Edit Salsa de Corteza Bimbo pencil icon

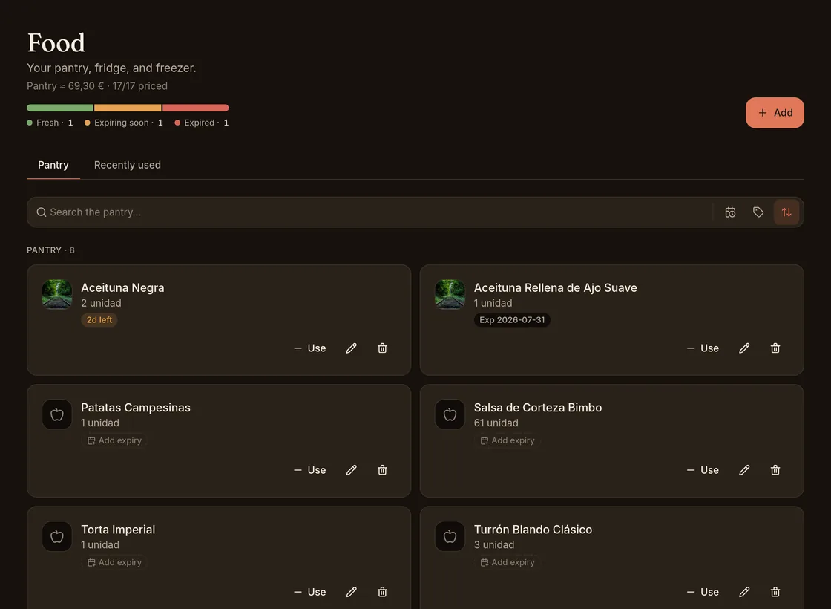(x=744, y=470)
